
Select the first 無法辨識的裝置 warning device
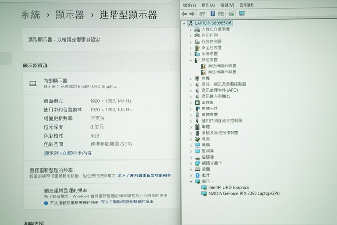(222, 66)
